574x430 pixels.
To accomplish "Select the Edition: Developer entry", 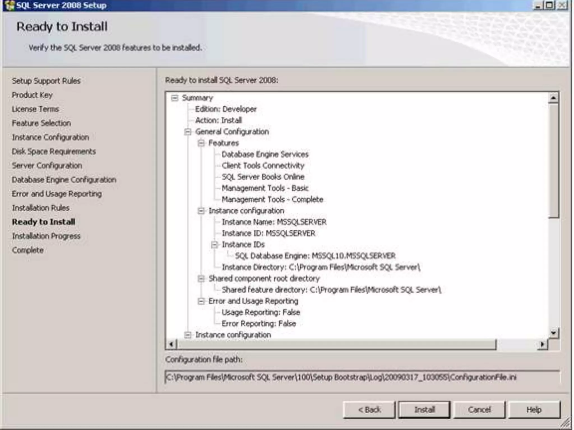I will click(x=226, y=109).
